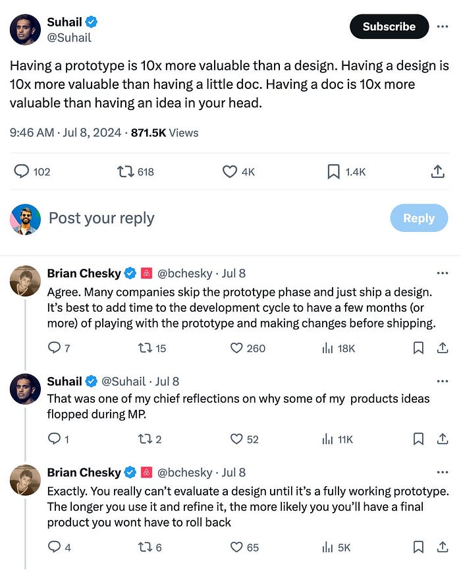Repost Brian Chesky's reply with 15 reposts
This screenshot has width=461, height=572.
(x=145, y=348)
